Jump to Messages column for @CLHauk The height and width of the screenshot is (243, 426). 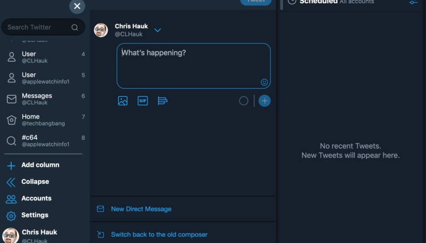click(x=37, y=99)
